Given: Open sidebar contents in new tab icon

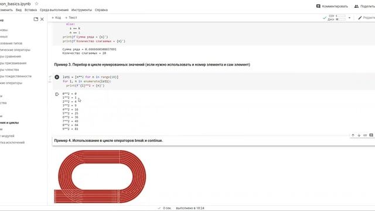Looking at the screenshot, I should [36, 19].
